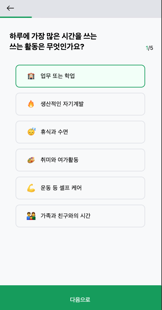Click the gray top header bar
Viewport: 162px width, 310px height.
(81, 8)
